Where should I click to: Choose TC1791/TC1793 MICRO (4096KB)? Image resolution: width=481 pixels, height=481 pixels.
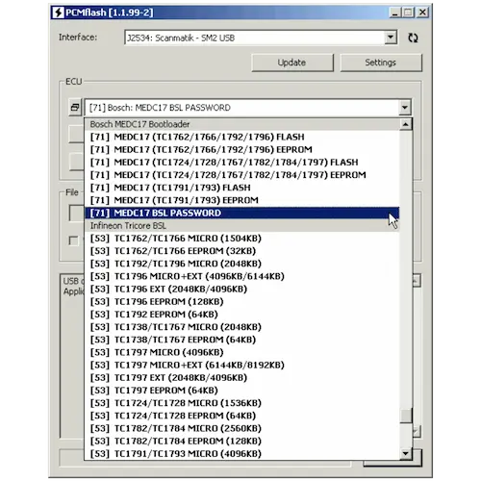point(241,454)
